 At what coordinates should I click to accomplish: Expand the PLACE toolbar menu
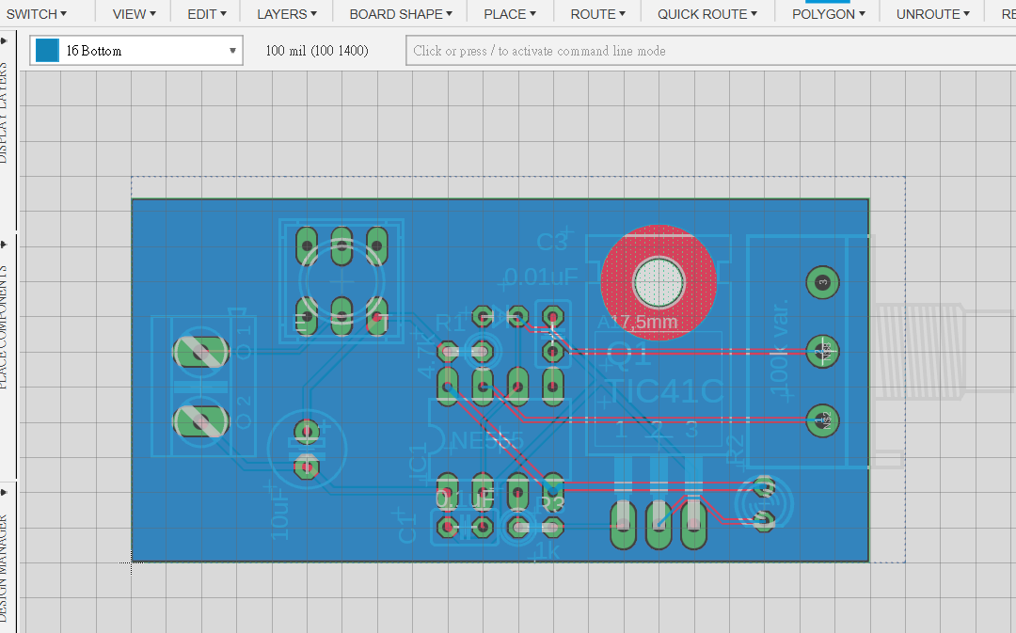click(x=511, y=14)
